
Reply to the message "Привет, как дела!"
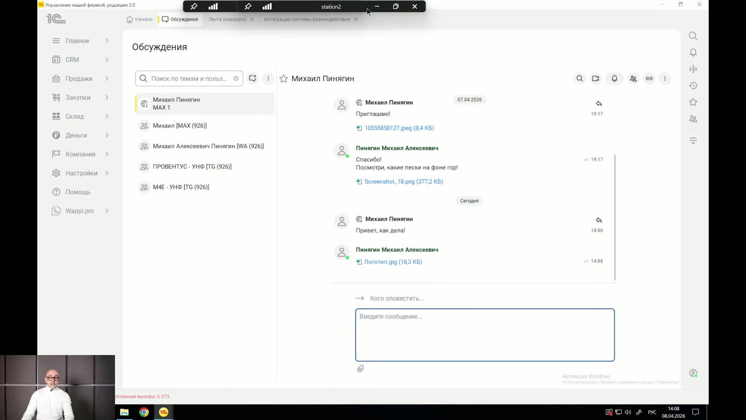click(x=599, y=220)
